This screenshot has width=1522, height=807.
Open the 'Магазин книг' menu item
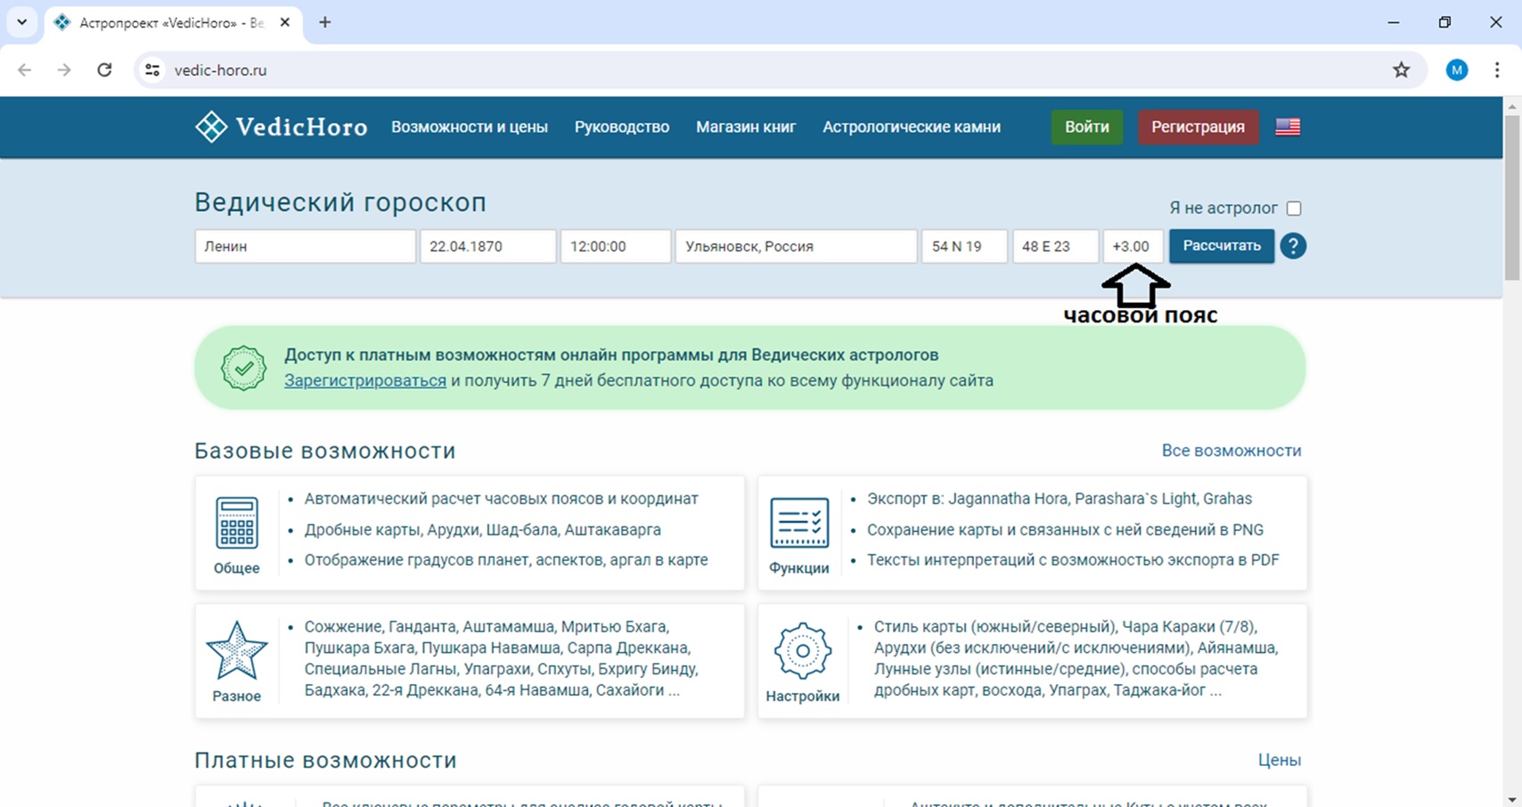pyautogui.click(x=745, y=127)
